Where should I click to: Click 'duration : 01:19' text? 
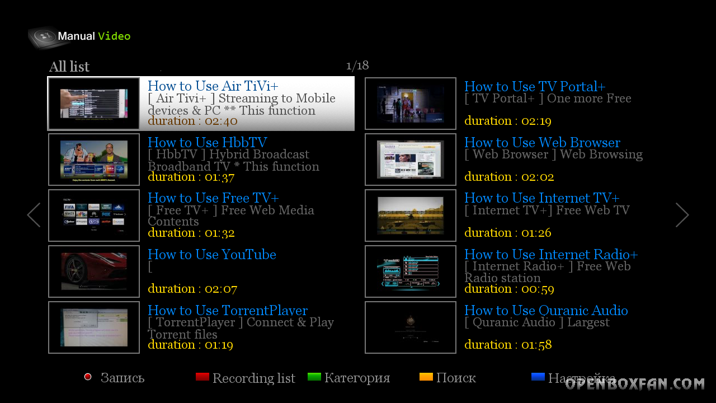coord(190,345)
